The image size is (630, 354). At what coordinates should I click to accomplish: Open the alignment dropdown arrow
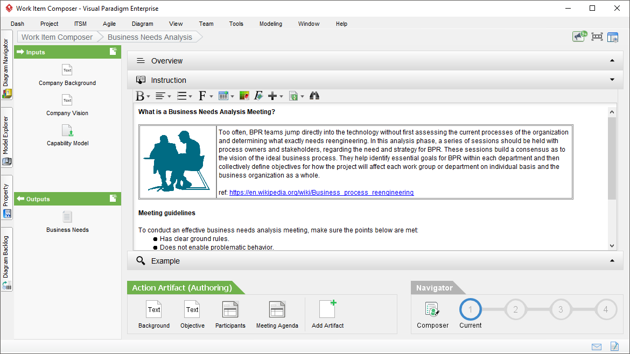coord(169,96)
